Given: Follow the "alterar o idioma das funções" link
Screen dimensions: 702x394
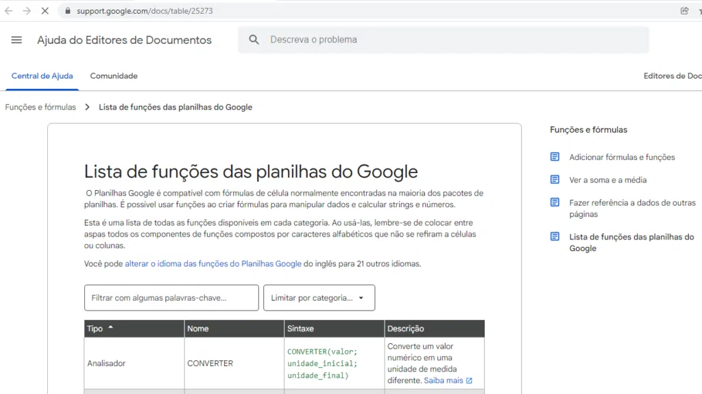Looking at the screenshot, I should [x=213, y=263].
